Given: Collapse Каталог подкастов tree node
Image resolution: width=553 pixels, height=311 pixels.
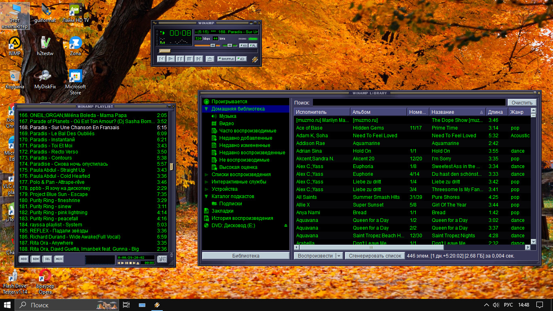Looking at the screenshot, I should (206, 196).
